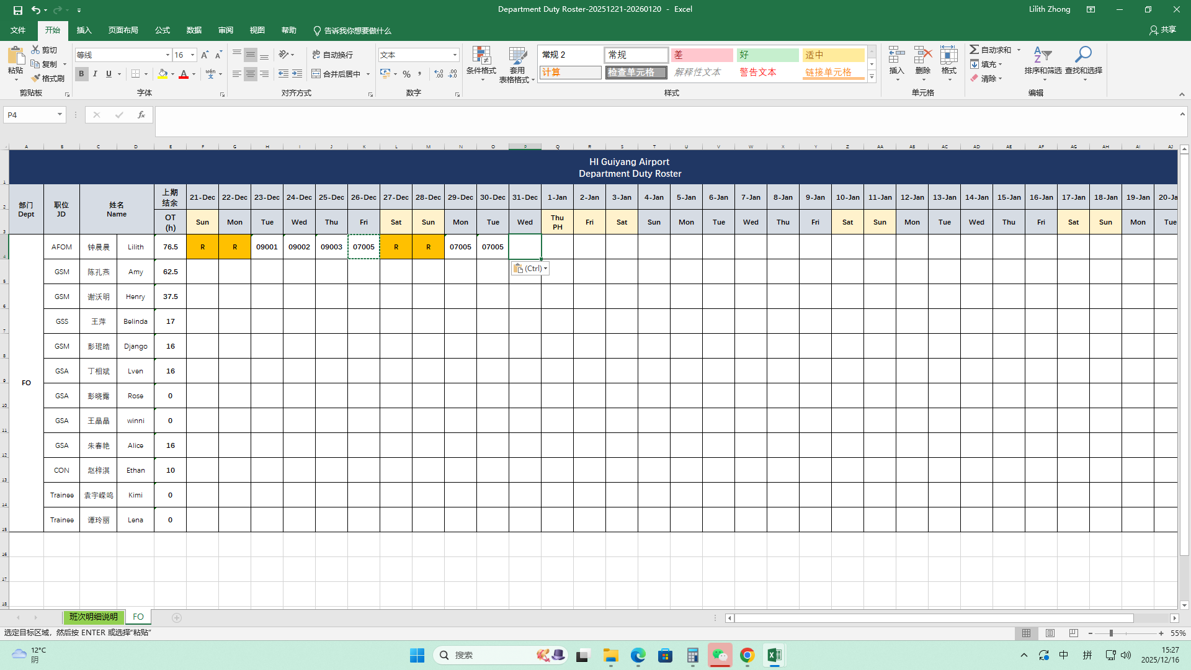Expand the font size dropdown

coord(192,55)
